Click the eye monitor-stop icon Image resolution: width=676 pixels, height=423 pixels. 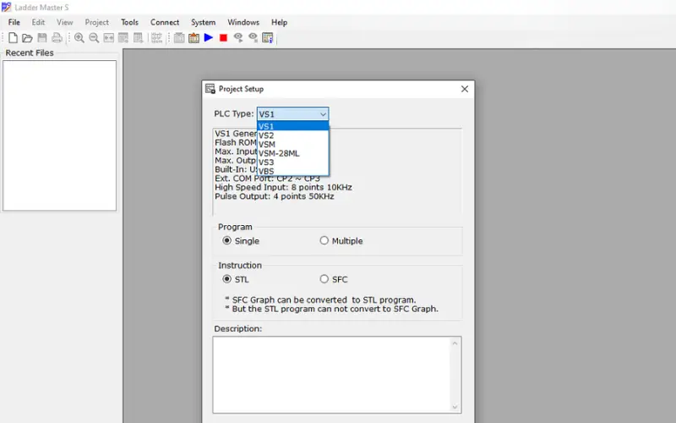(x=253, y=38)
